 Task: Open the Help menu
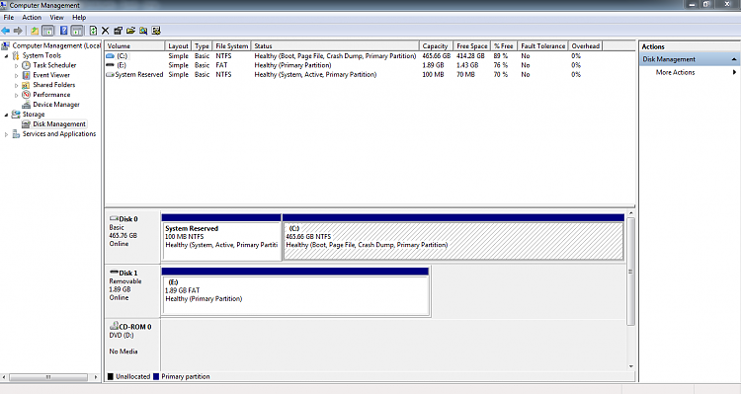[x=79, y=17]
